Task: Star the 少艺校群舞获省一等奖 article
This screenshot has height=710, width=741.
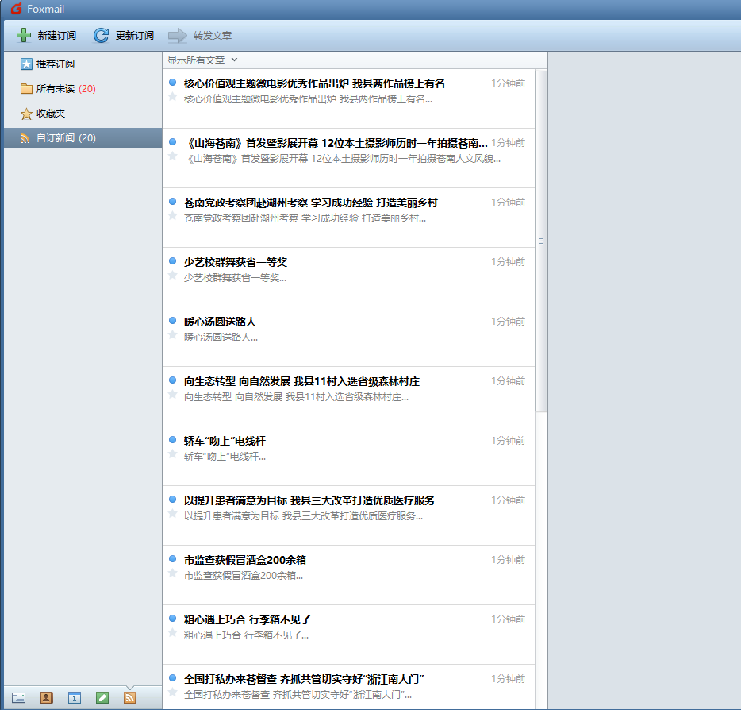Action: 172,276
